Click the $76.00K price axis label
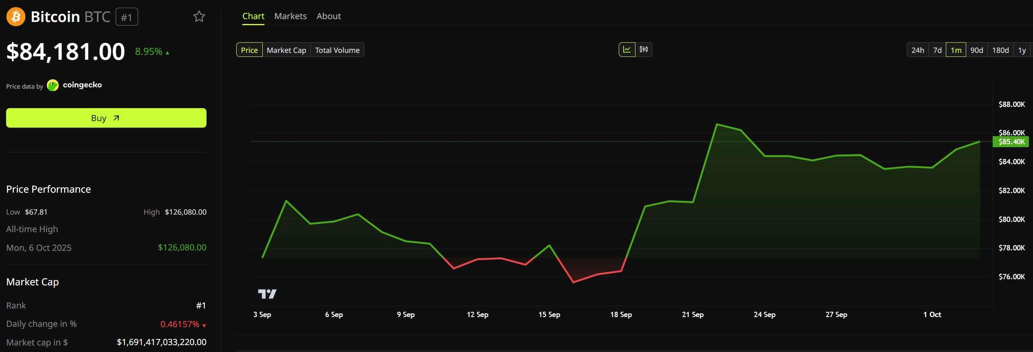The width and height of the screenshot is (1033, 352). click(1012, 277)
